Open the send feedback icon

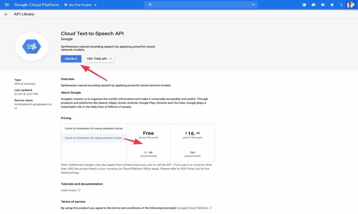(x=314, y=5)
